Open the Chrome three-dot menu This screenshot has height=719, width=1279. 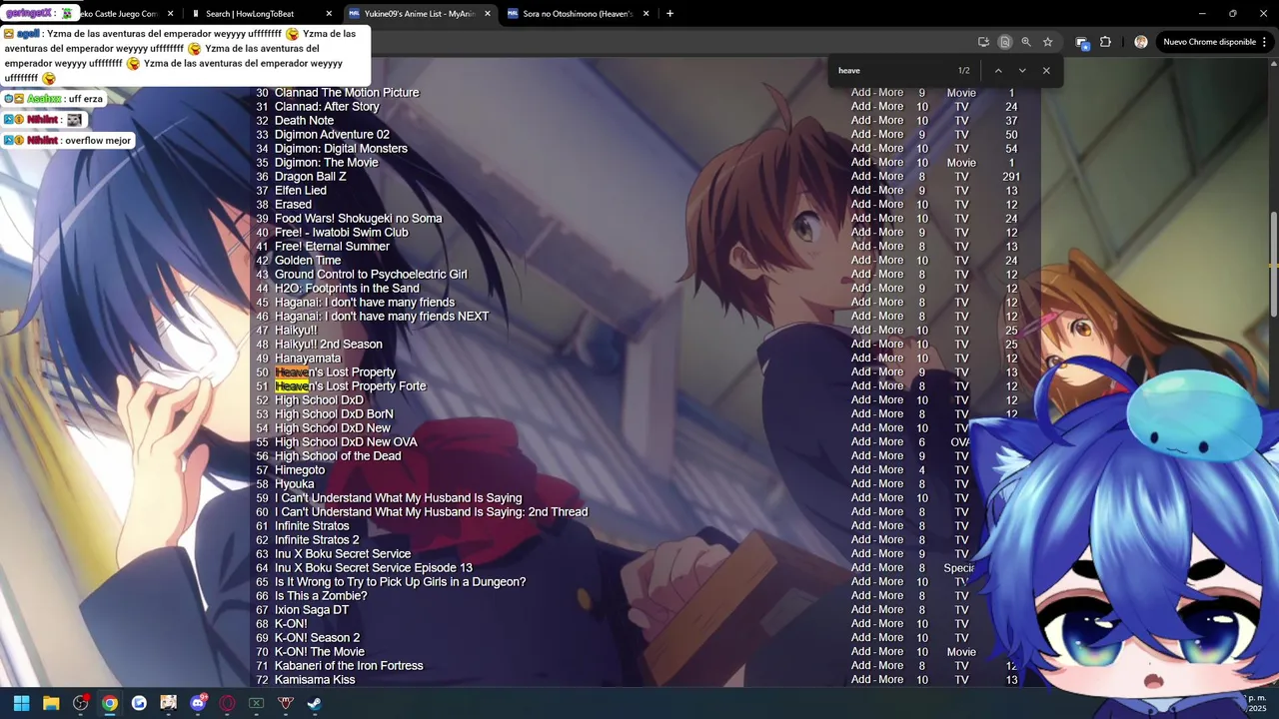point(1265,42)
